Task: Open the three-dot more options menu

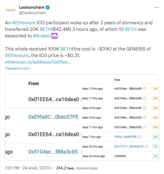Action: (x=157, y=7)
